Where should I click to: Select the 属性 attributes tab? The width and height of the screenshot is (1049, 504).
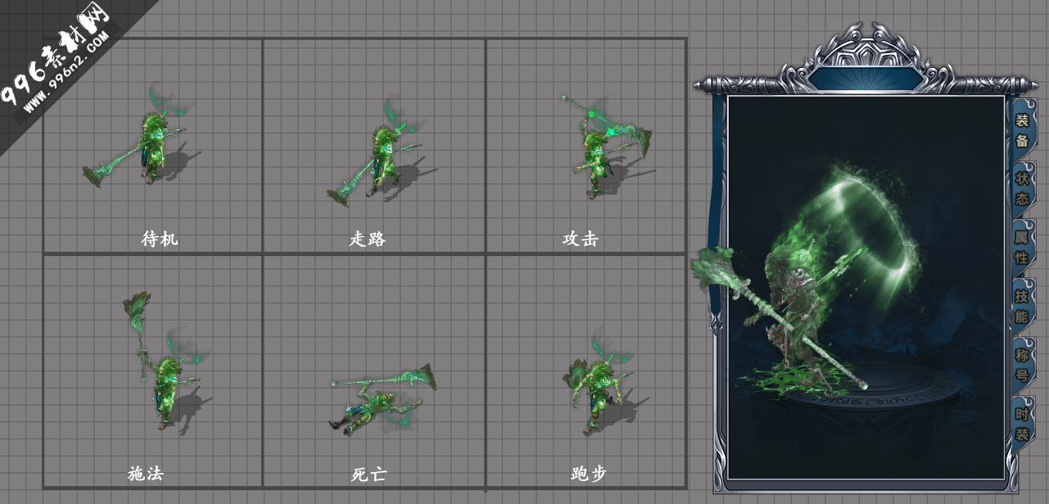pos(1023,246)
